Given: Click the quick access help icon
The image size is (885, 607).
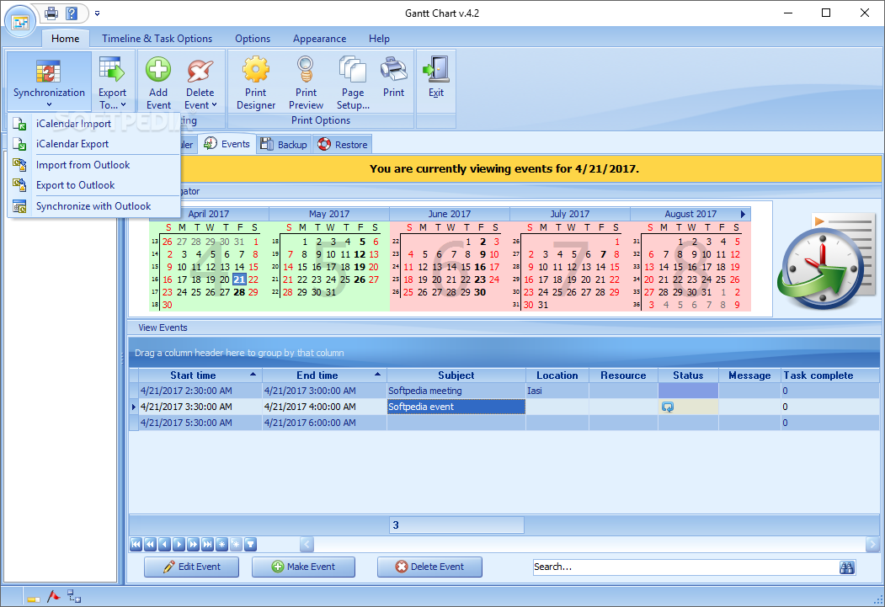Looking at the screenshot, I should tap(72, 13).
